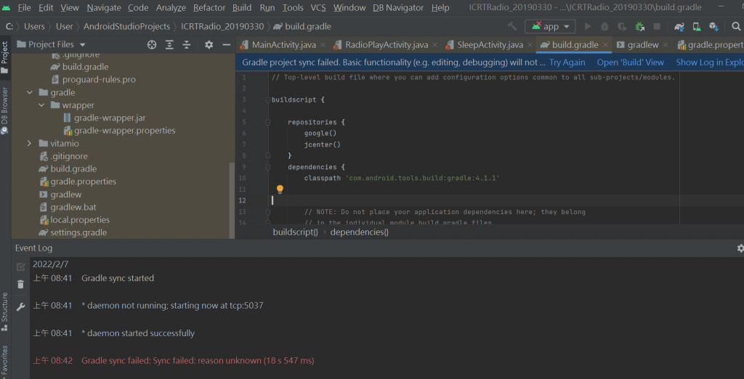Screen dimensions: 744x379
Task: Open Event Log gear options icon
Action: (740, 248)
